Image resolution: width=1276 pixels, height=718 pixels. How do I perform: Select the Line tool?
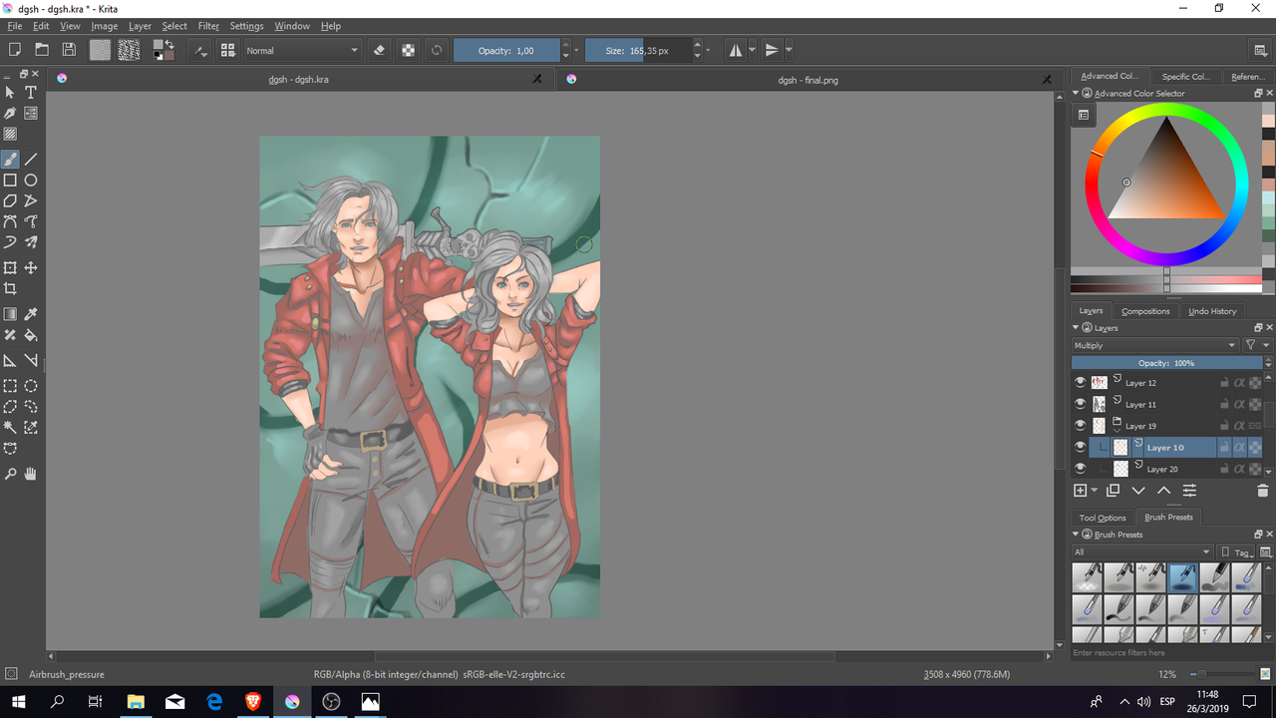31,159
